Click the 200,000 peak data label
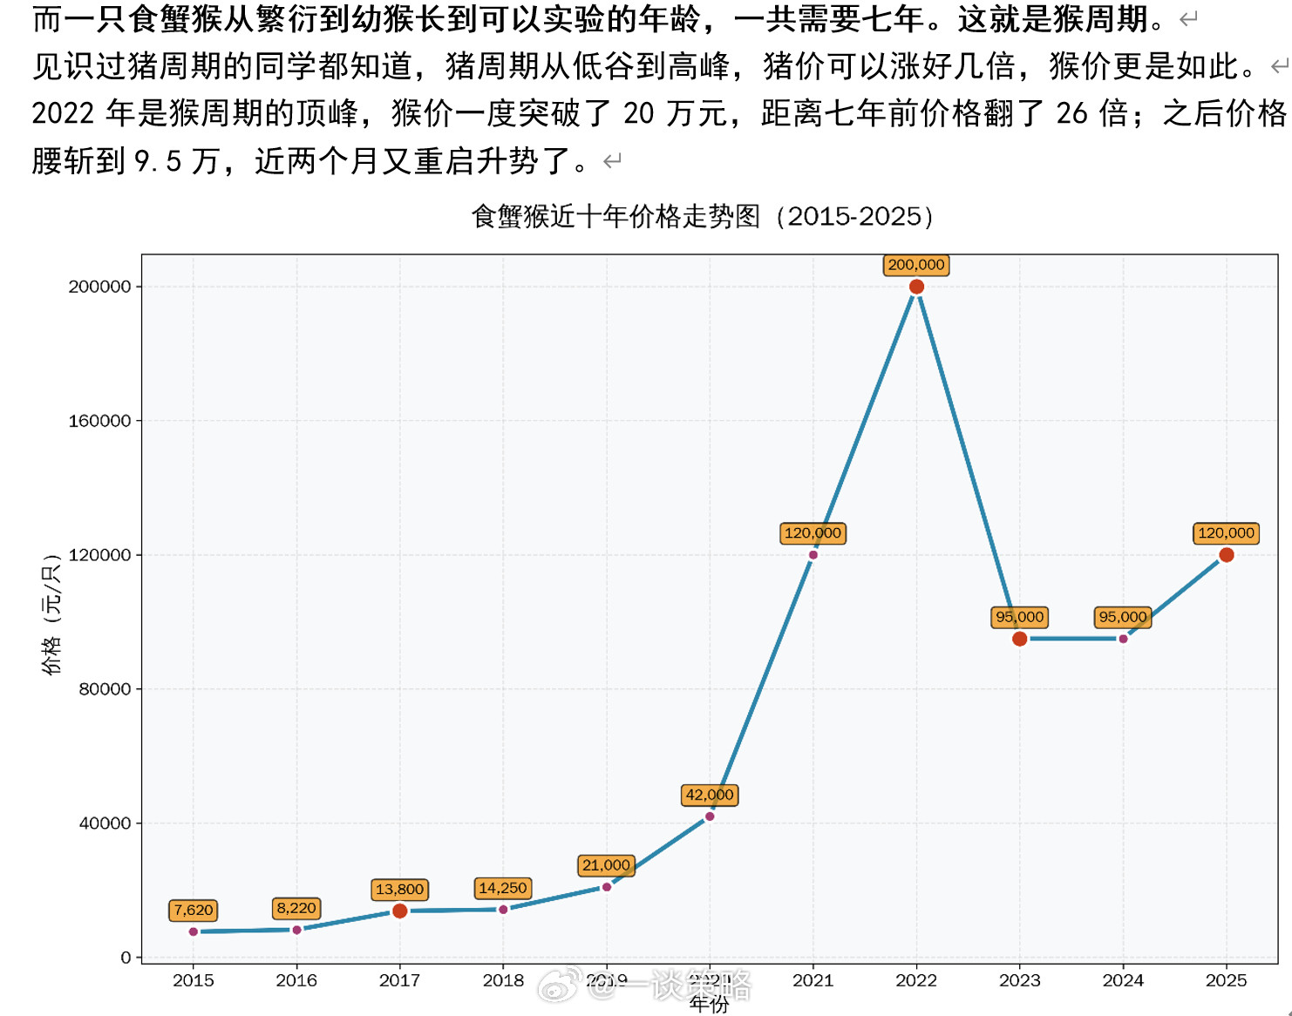This screenshot has width=1292, height=1016. coord(915,265)
